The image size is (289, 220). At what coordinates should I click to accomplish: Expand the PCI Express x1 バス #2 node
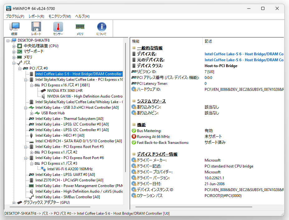(31, 153)
